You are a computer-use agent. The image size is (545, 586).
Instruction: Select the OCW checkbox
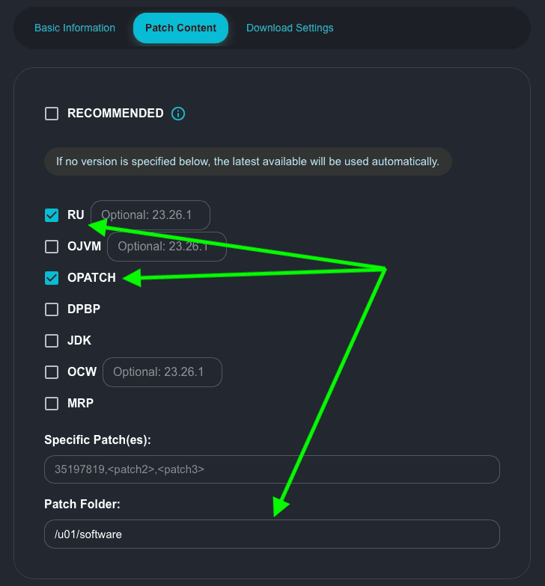coord(52,372)
